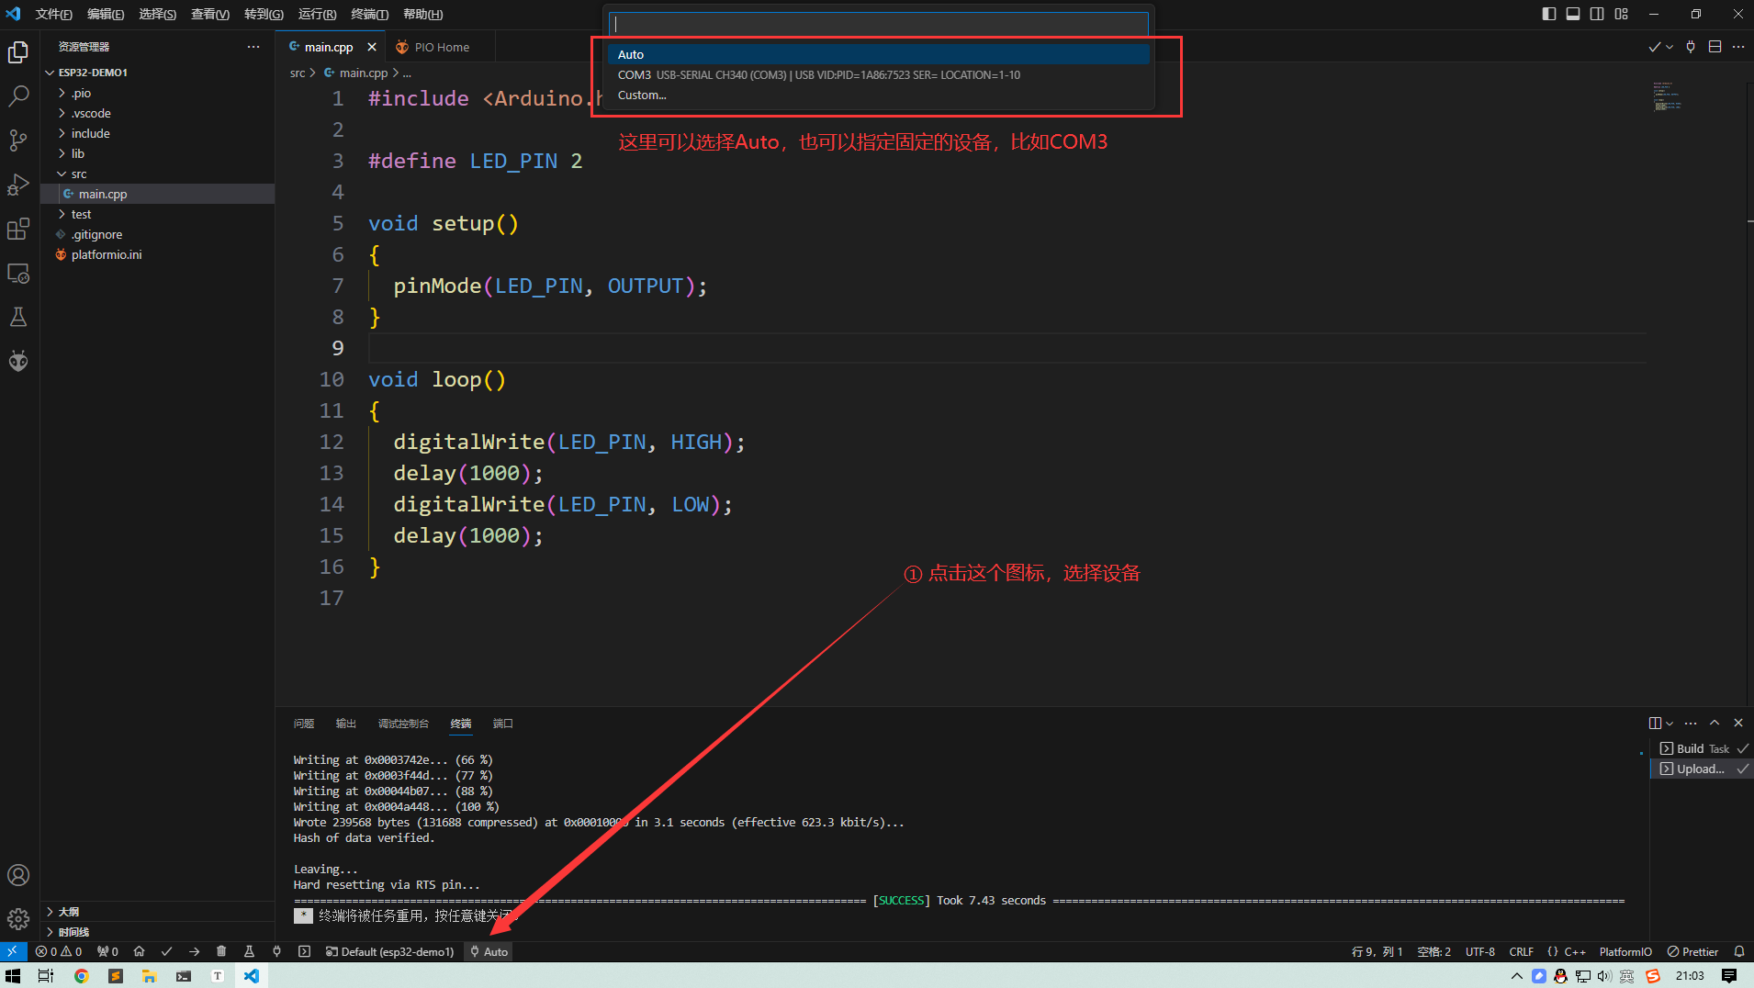Screen dimensions: 1754x988
Task: Click Serial Monitor plug in editor toolbar
Action: [1691, 47]
